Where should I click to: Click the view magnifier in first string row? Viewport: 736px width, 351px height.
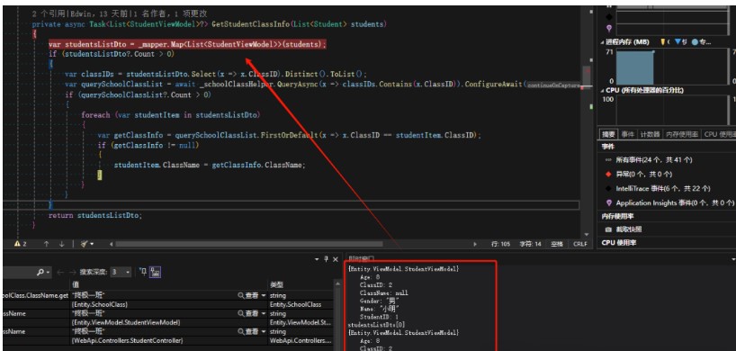click(241, 295)
